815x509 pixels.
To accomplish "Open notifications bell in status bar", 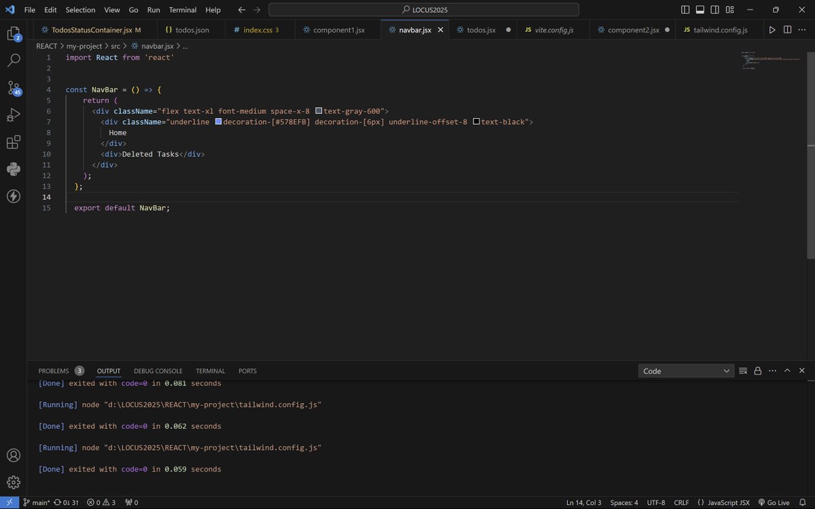I will [x=802, y=502].
